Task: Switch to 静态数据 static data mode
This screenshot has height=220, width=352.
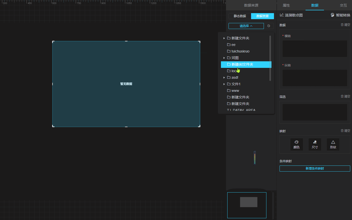Action: [240, 16]
